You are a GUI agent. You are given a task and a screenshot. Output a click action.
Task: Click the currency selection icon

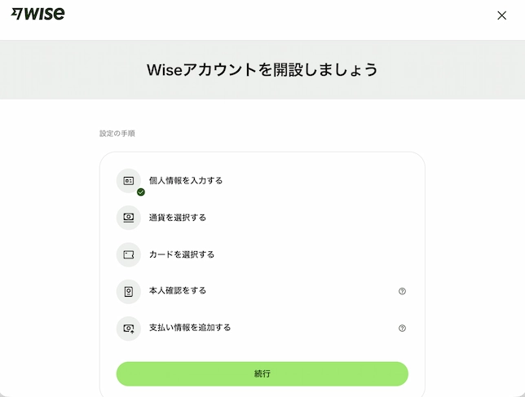pos(128,218)
